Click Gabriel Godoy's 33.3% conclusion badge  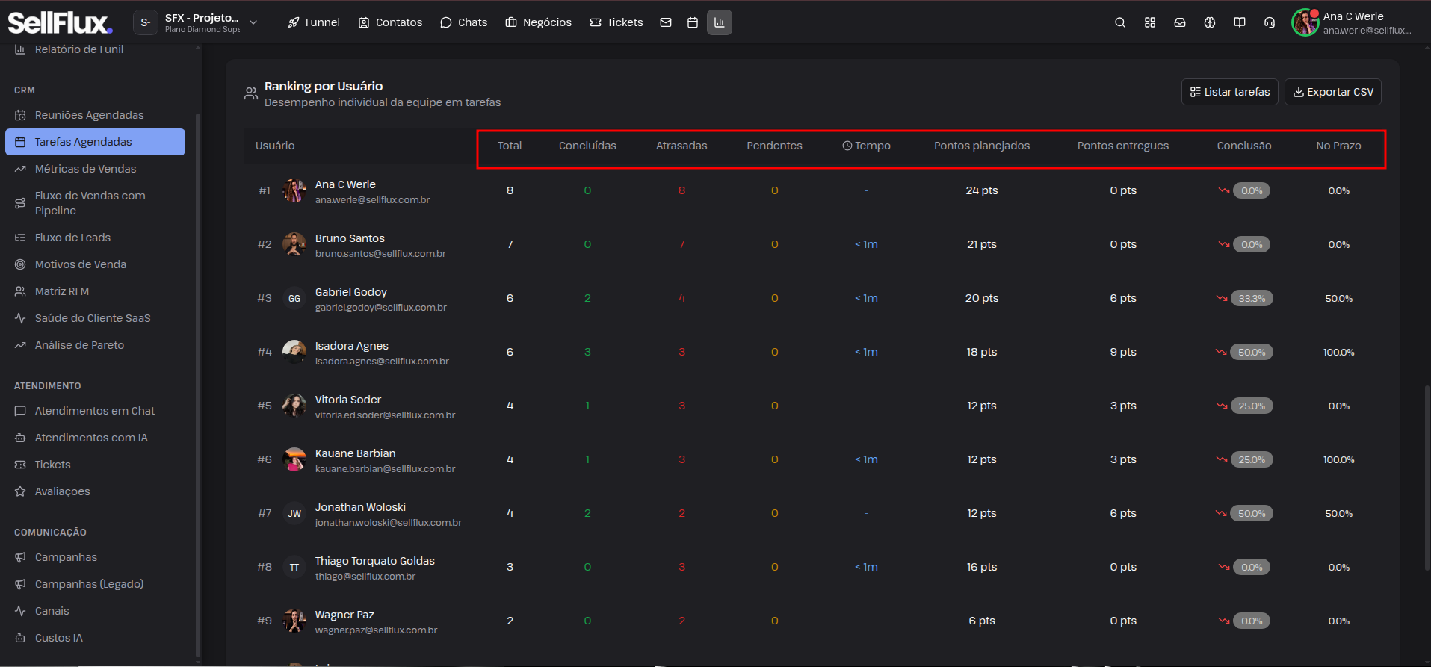click(1252, 298)
